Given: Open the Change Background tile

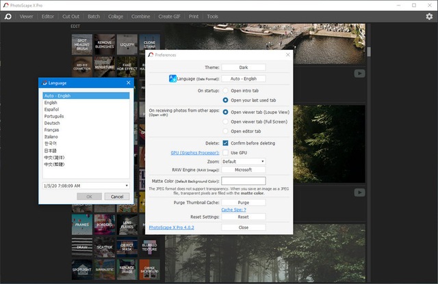Looking at the screenshot, I should 149,269.
